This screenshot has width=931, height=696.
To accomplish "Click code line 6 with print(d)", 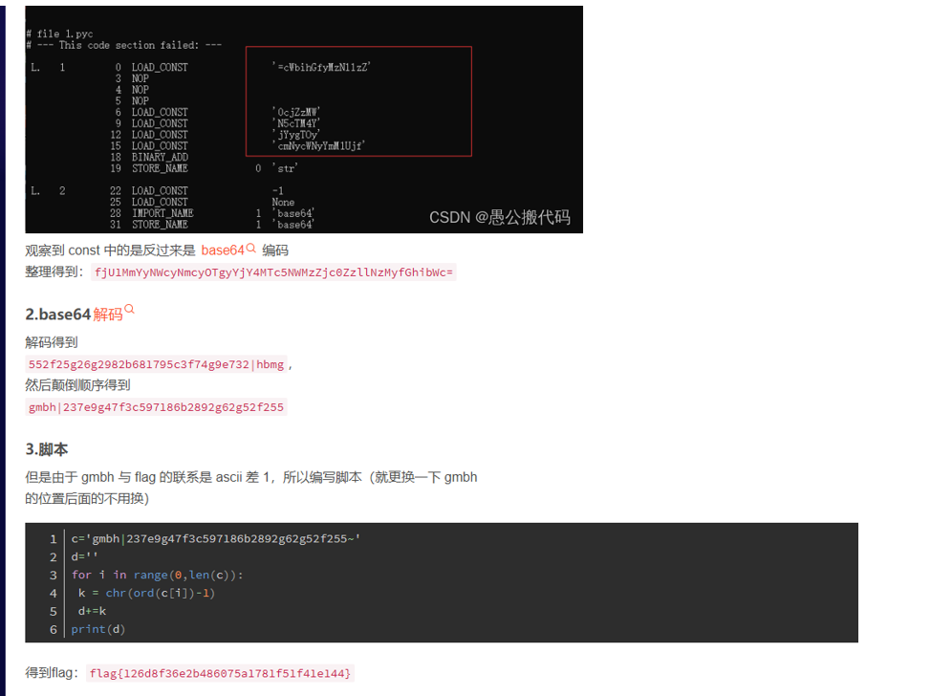I will (97, 629).
